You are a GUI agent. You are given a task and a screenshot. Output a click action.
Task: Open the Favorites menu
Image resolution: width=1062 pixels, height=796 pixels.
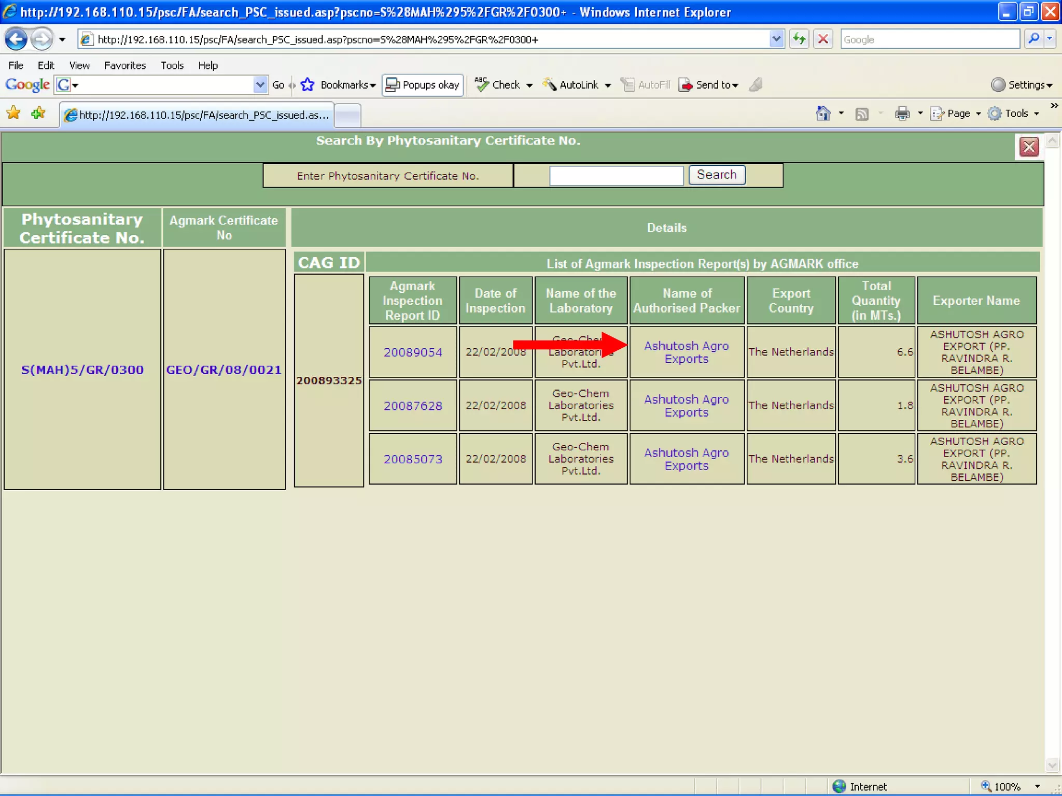coord(124,66)
